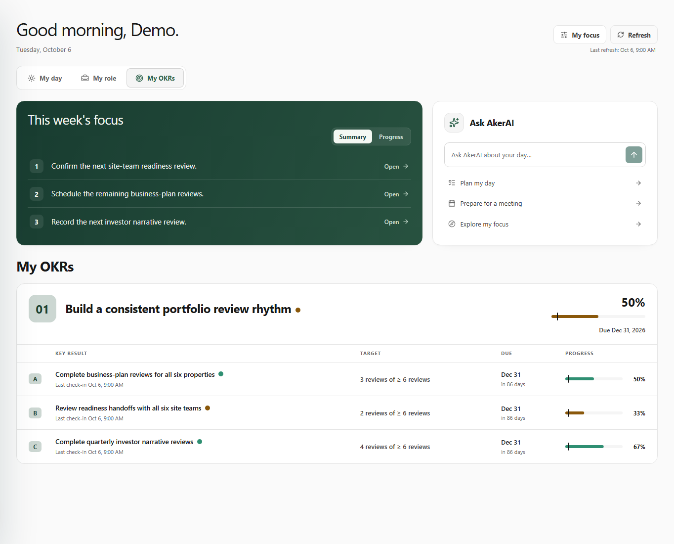Screen dimensions: 674x544
Task: Click the calendar icon for Prepare for a meeting
Action: [x=452, y=203]
